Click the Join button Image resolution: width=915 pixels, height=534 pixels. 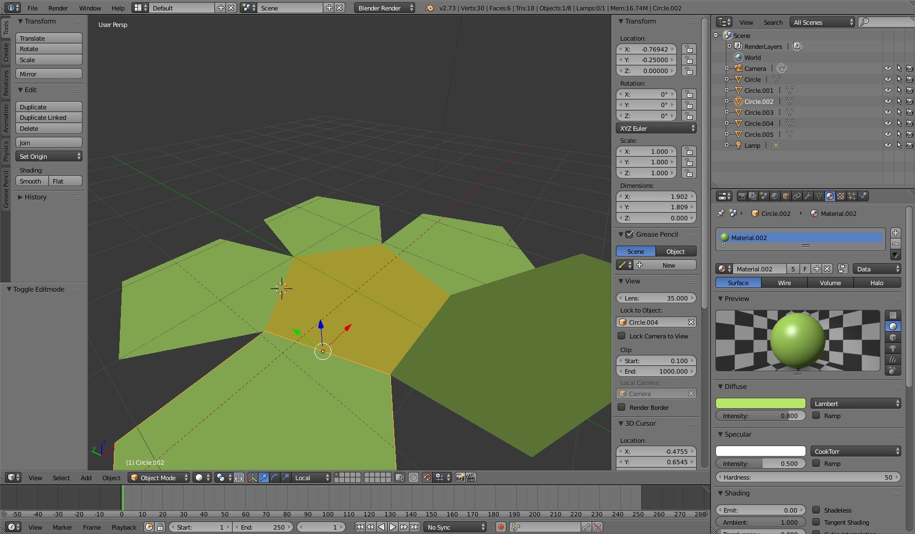coord(49,142)
